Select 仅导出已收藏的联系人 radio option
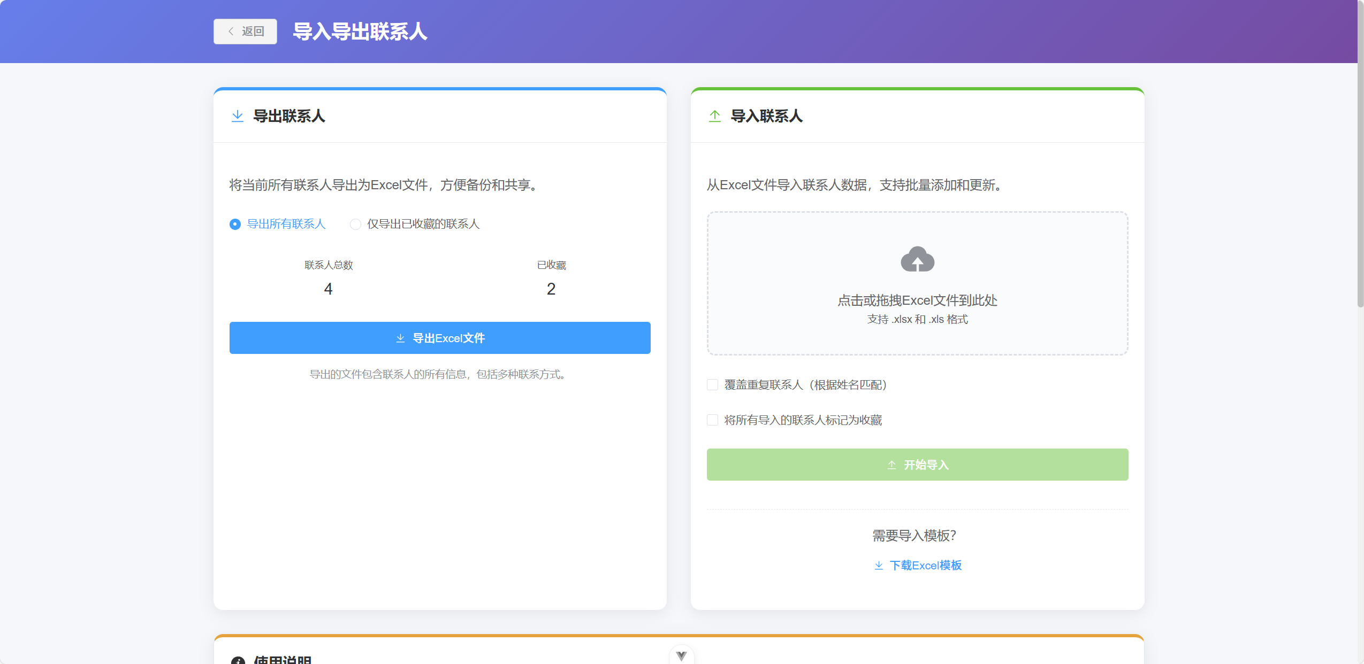 pos(355,224)
